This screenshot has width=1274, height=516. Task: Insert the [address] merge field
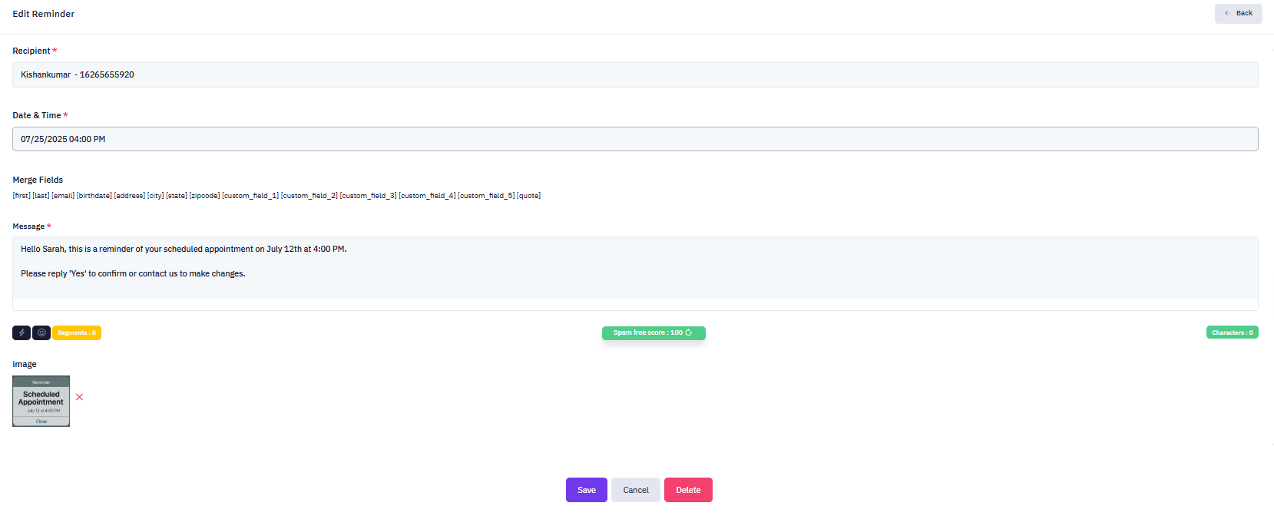(130, 196)
